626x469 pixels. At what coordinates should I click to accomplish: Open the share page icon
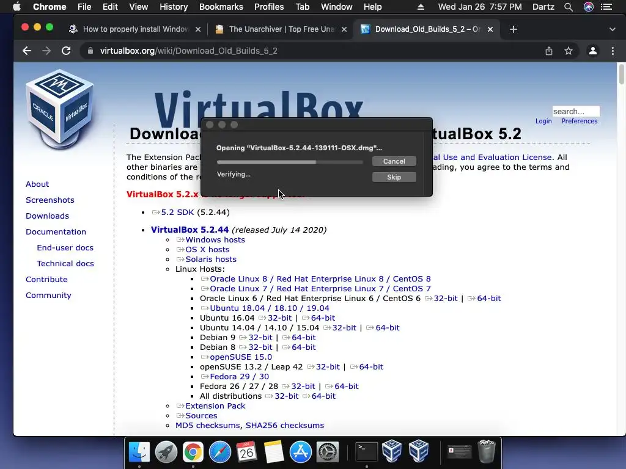[549, 51]
